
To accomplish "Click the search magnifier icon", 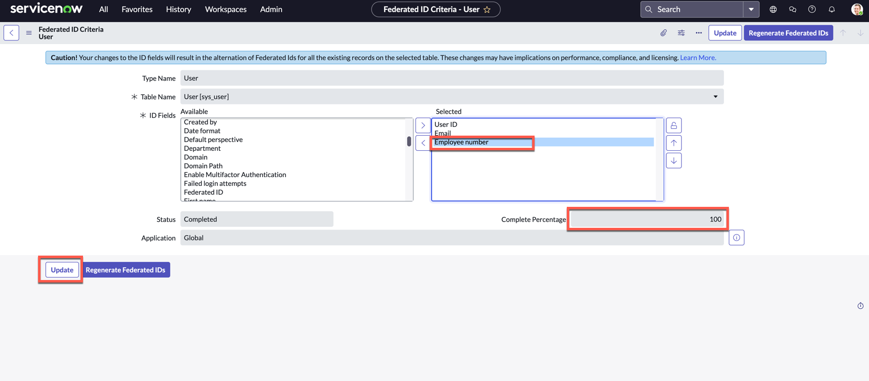I will coord(649,9).
